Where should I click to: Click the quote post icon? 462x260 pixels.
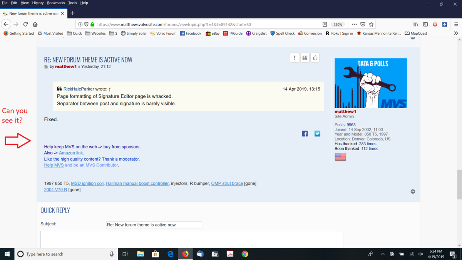(305, 58)
